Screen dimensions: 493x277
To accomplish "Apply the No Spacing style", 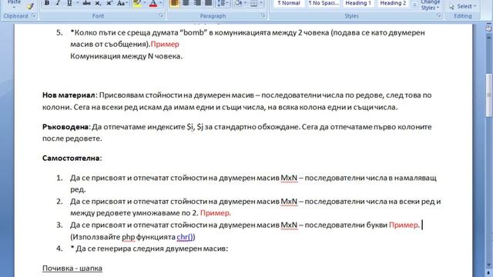I will pyautogui.click(x=324, y=3).
